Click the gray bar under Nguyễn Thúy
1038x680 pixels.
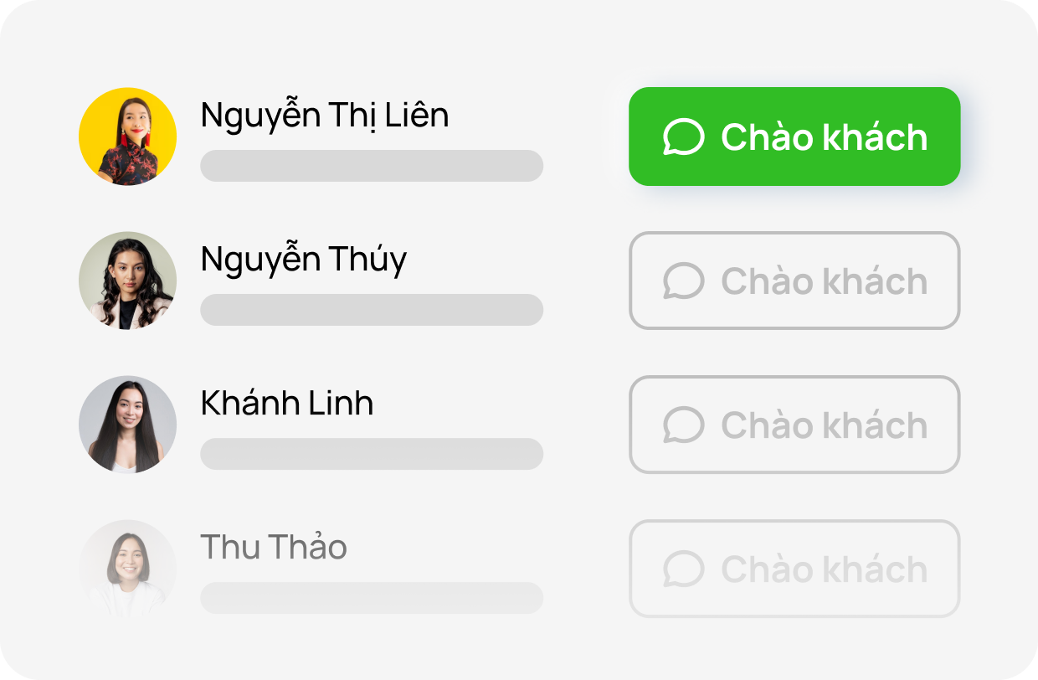pos(372,310)
